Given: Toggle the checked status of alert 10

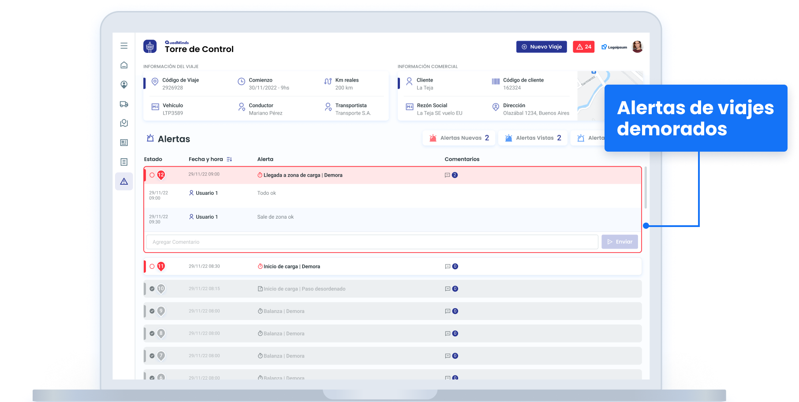Looking at the screenshot, I should [x=152, y=289].
